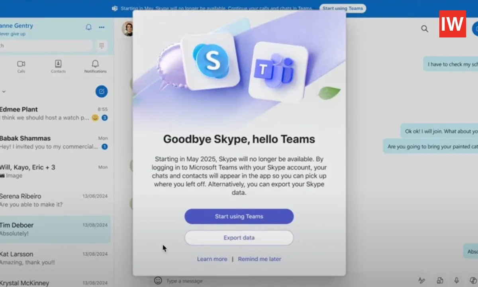This screenshot has width=478, height=287.
Task: Expand the chats list chevron
Action: [4, 92]
